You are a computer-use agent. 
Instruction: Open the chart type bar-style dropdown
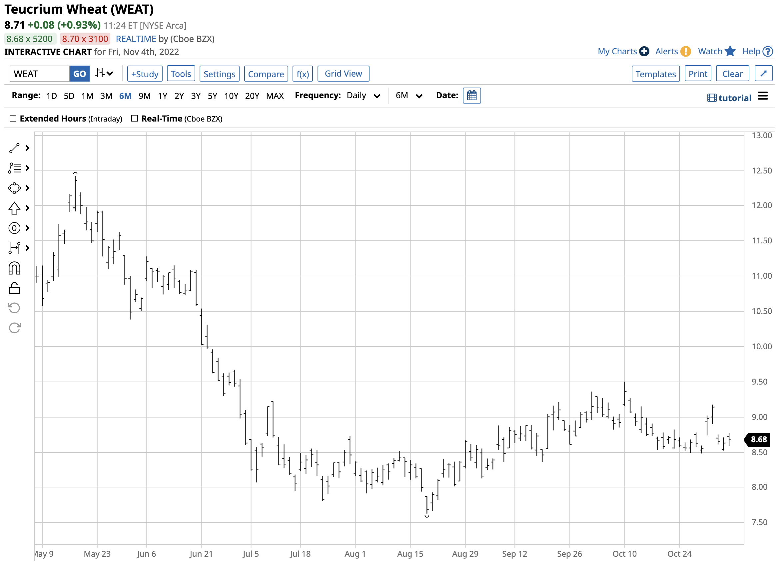click(x=104, y=73)
